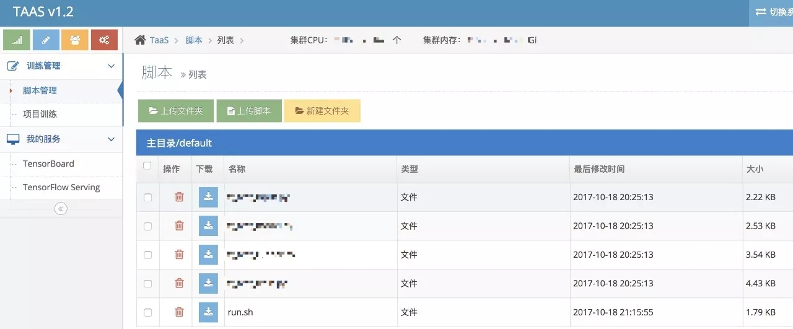Click the 列表 breadcrumb text
This screenshot has height=329, width=793.
226,40
